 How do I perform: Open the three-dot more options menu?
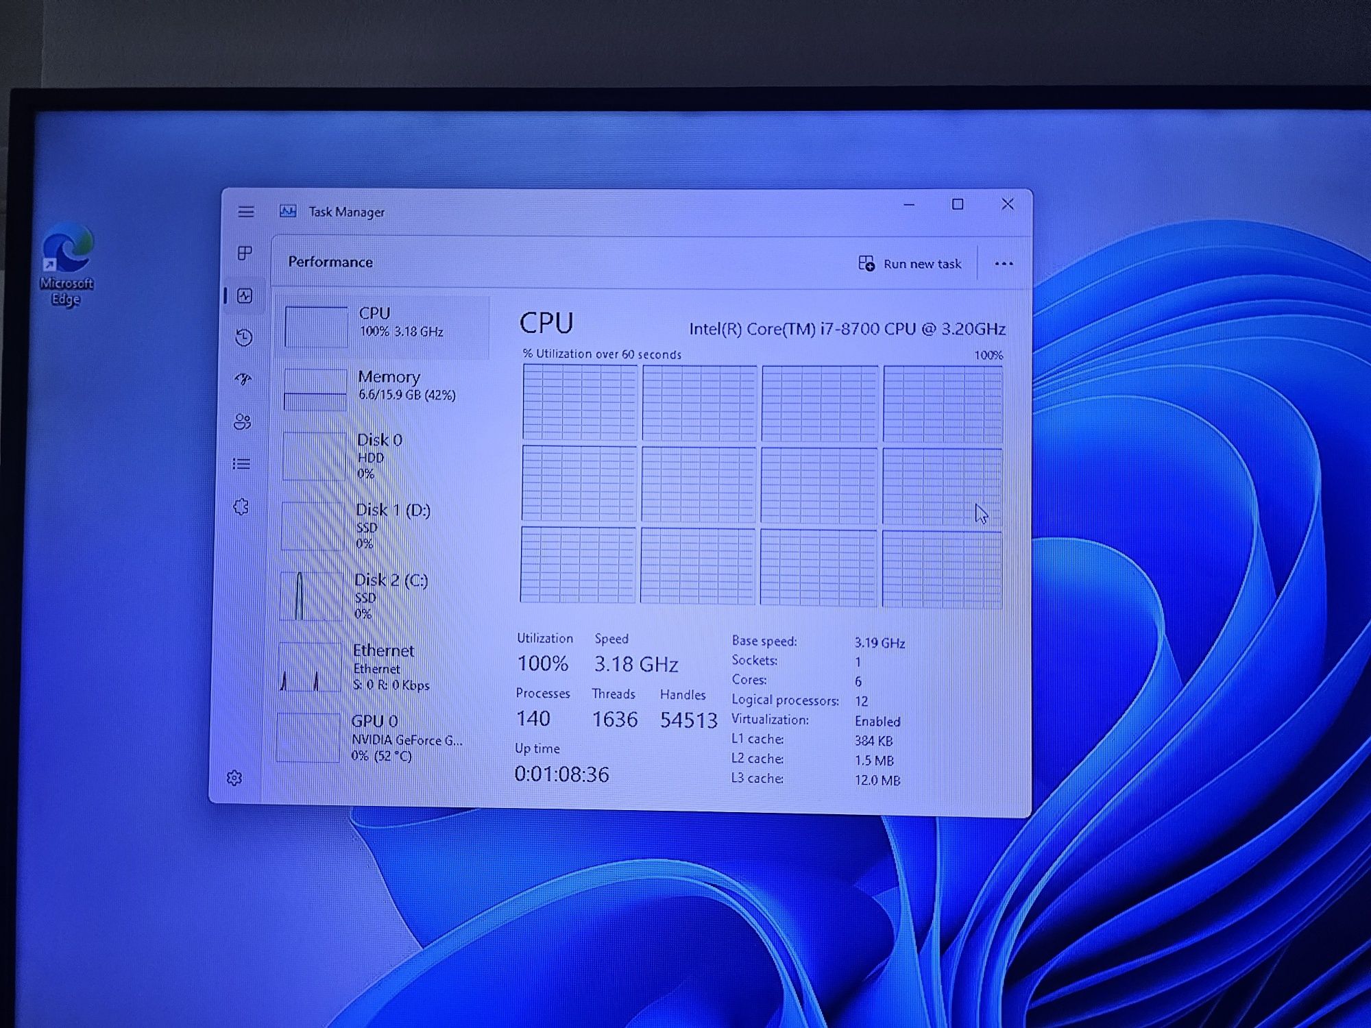pyautogui.click(x=1004, y=264)
